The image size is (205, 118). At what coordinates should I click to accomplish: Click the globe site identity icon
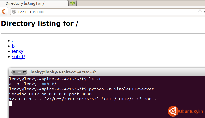[x=14, y=12]
